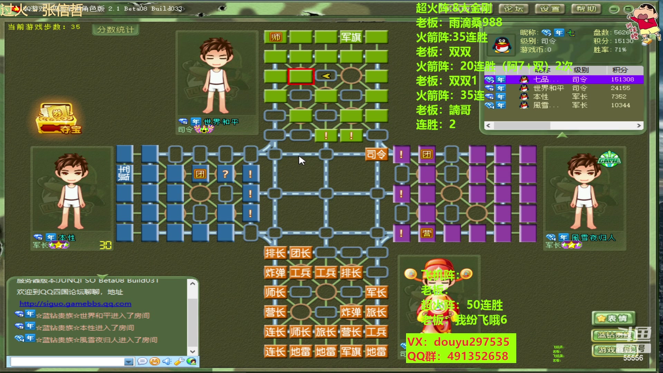Click into the chat message input field

coord(67,362)
